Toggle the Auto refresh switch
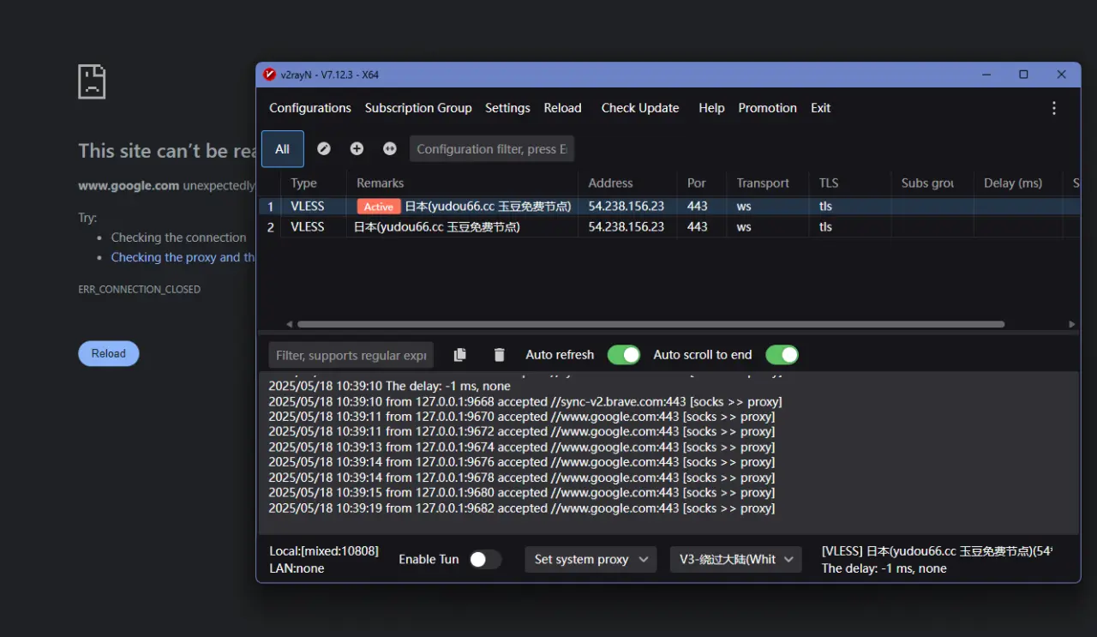The width and height of the screenshot is (1097, 637). (x=624, y=355)
